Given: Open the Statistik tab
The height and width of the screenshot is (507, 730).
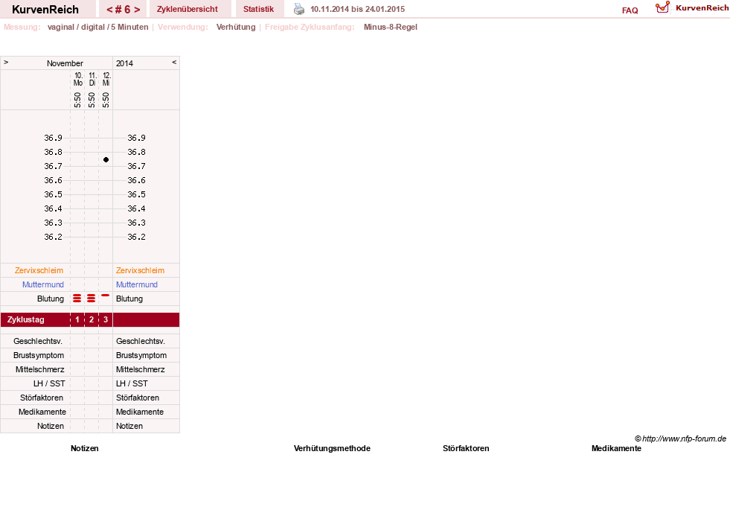Looking at the screenshot, I should click(258, 9).
